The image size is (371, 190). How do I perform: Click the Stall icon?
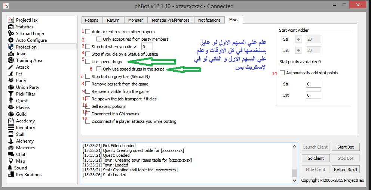11,134
